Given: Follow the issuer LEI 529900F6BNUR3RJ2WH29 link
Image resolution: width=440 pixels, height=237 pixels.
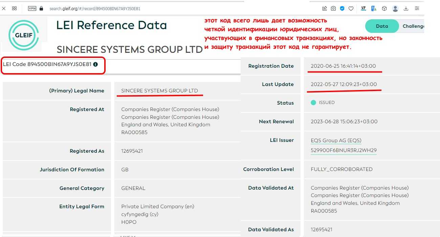Looking at the screenshot, I should (x=344, y=150).
